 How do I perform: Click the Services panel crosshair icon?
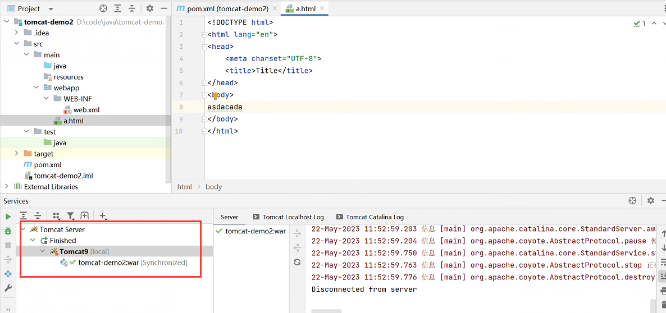[x=632, y=201]
